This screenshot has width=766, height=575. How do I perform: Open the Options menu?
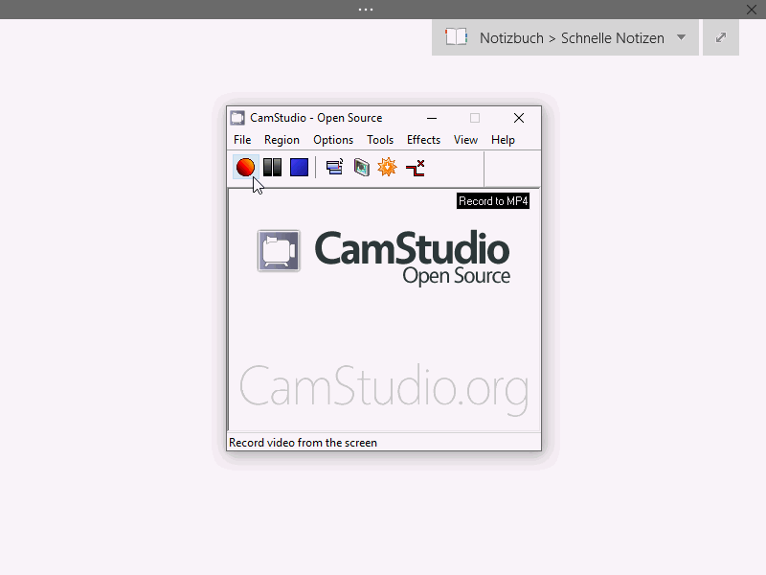332,139
